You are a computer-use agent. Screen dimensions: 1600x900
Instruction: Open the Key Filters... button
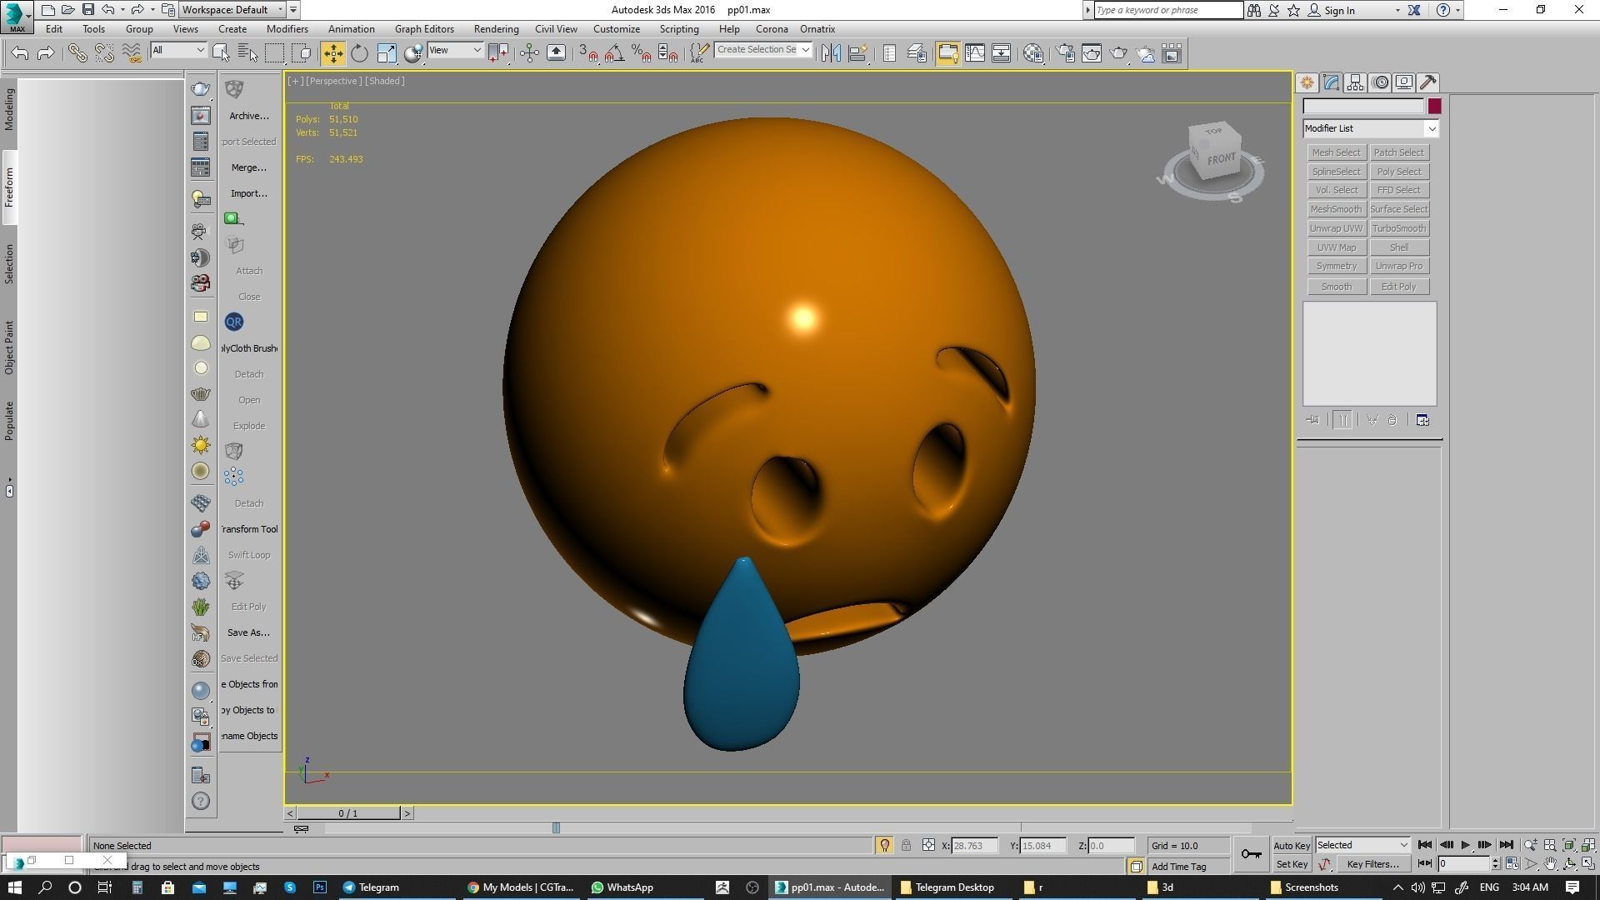[1372, 864]
